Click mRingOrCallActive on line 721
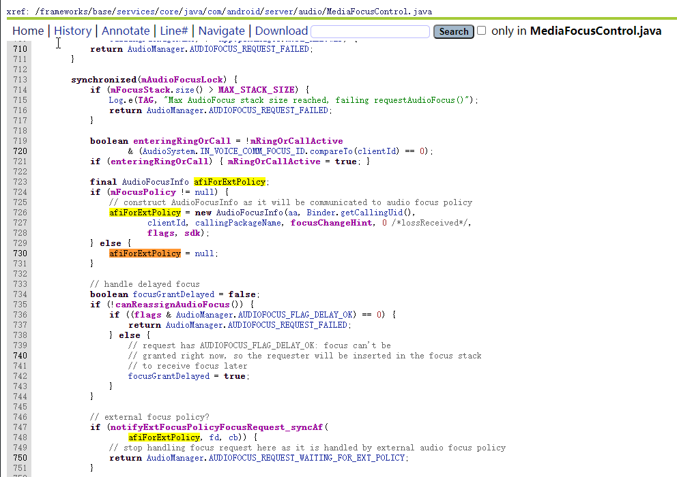 coord(274,161)
